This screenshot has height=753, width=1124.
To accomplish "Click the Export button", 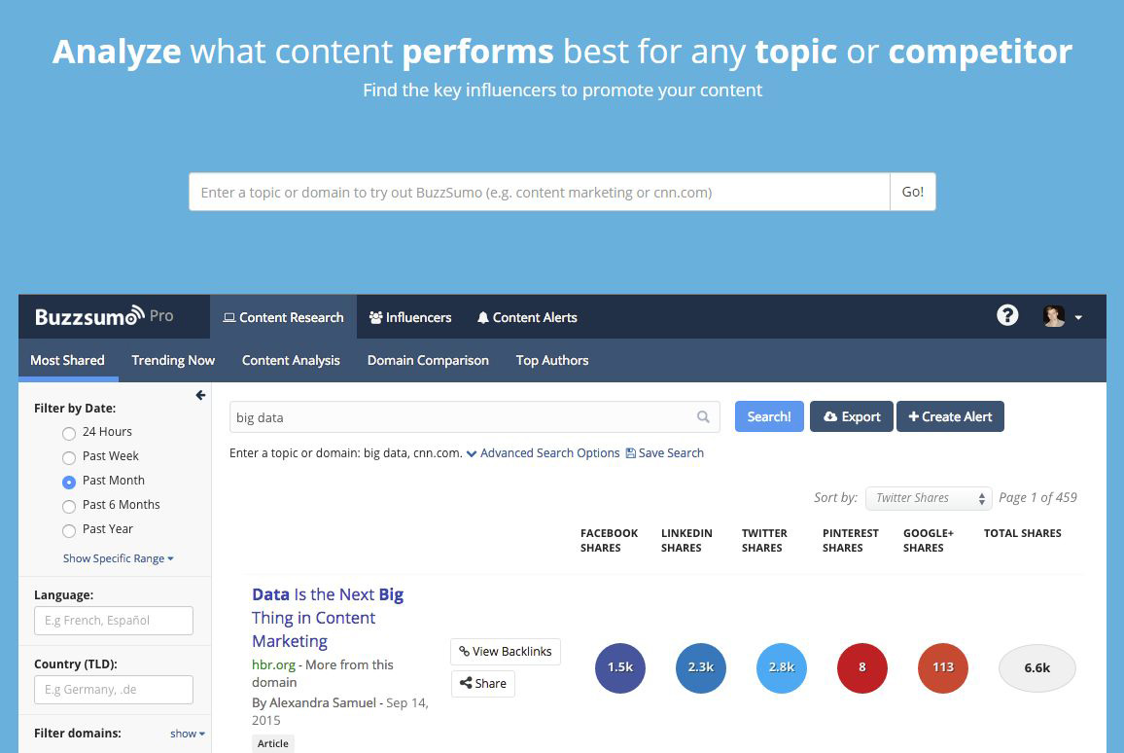I will 852,416.
